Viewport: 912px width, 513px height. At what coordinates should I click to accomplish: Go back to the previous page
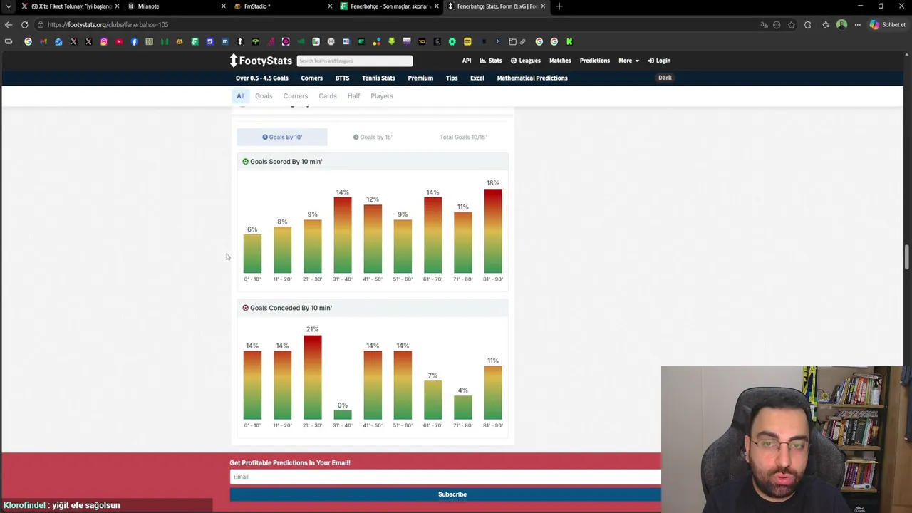point(9,25)
